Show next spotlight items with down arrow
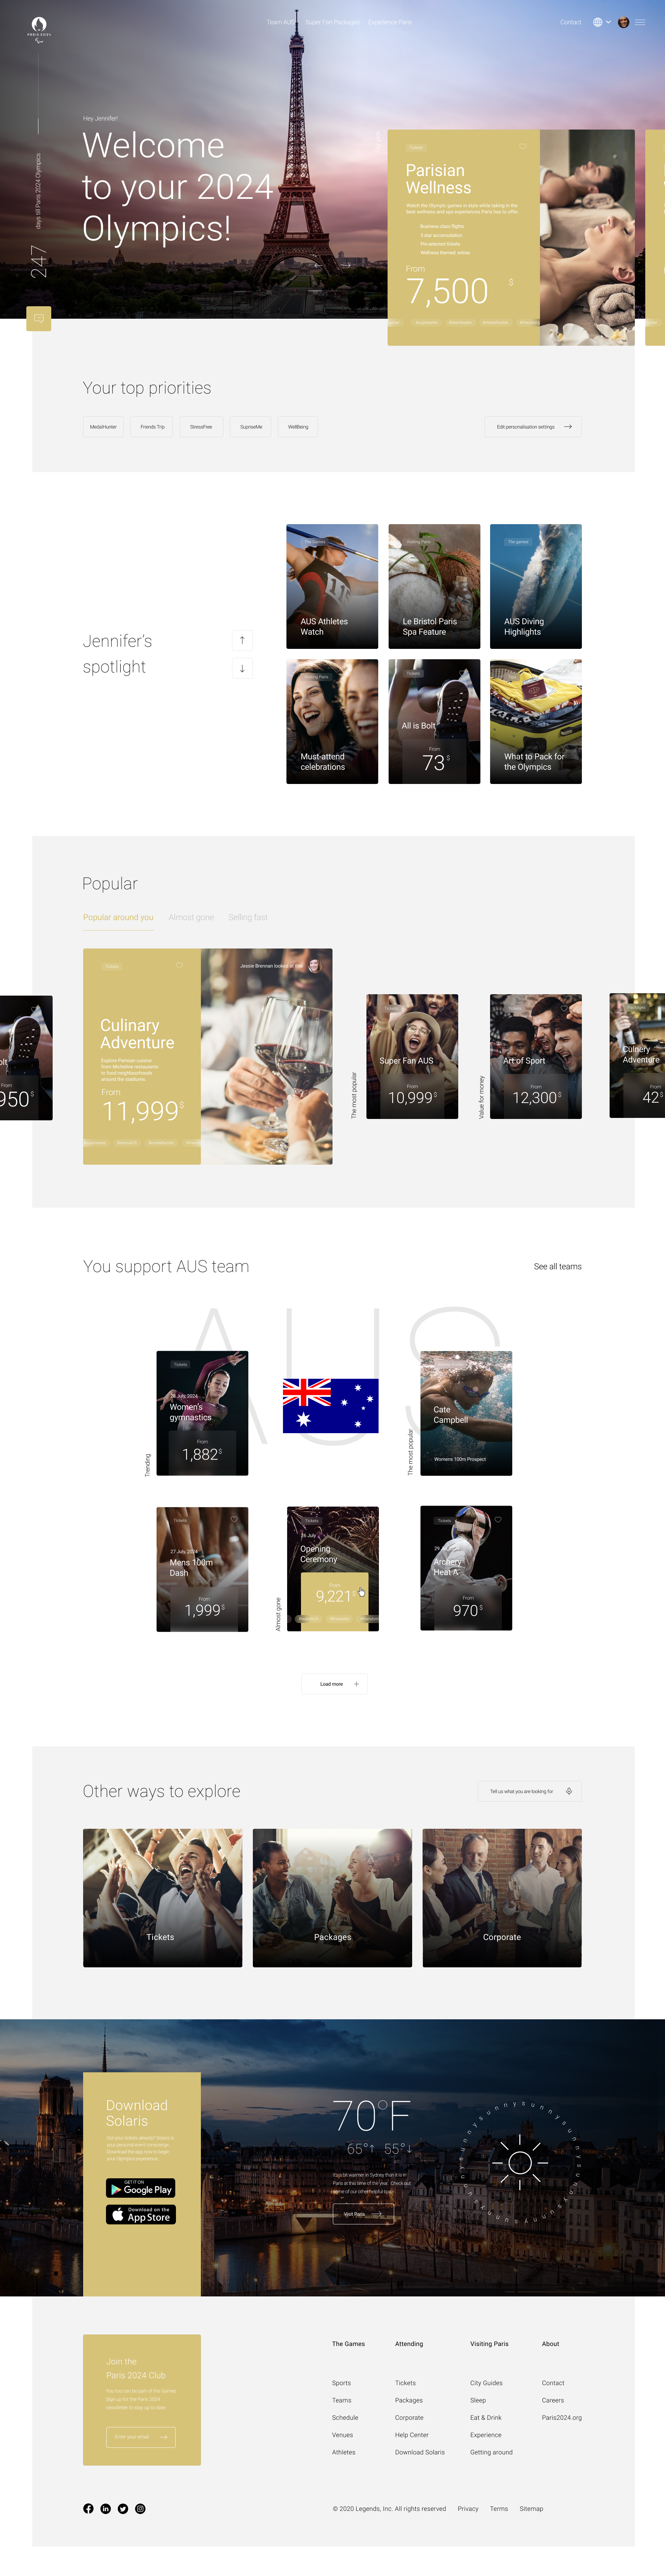This screenshot has width=665, height=2576. coord(242,668)
